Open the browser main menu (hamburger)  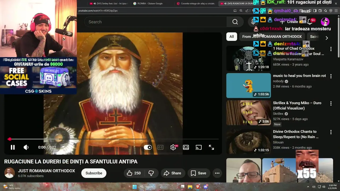(x=336, y=11)
